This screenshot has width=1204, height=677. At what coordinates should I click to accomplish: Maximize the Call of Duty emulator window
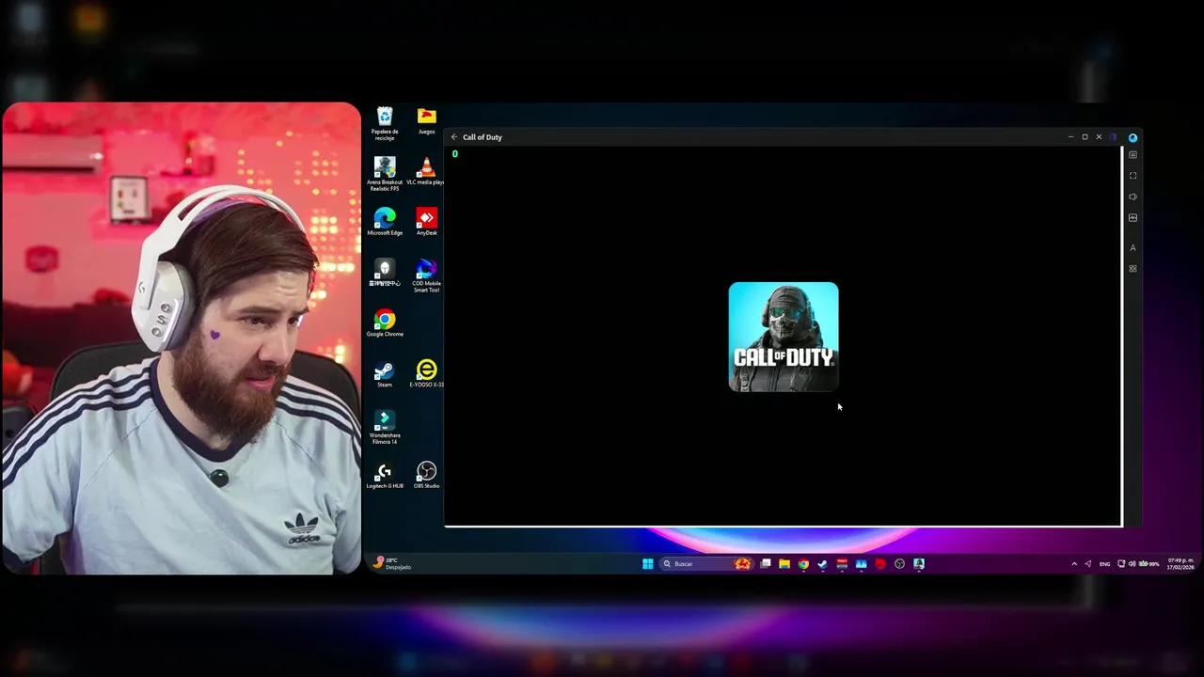(1085, 137)
